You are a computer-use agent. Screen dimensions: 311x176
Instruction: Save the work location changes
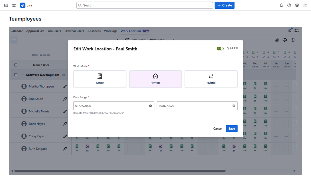pyautogui.click(x=232, y=129)
